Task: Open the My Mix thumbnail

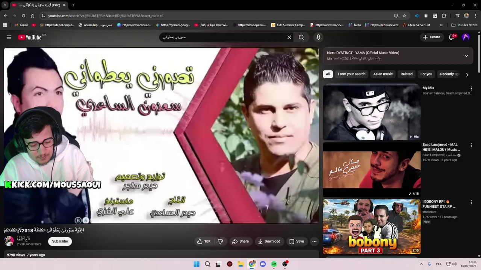Action: coord(372,112)
